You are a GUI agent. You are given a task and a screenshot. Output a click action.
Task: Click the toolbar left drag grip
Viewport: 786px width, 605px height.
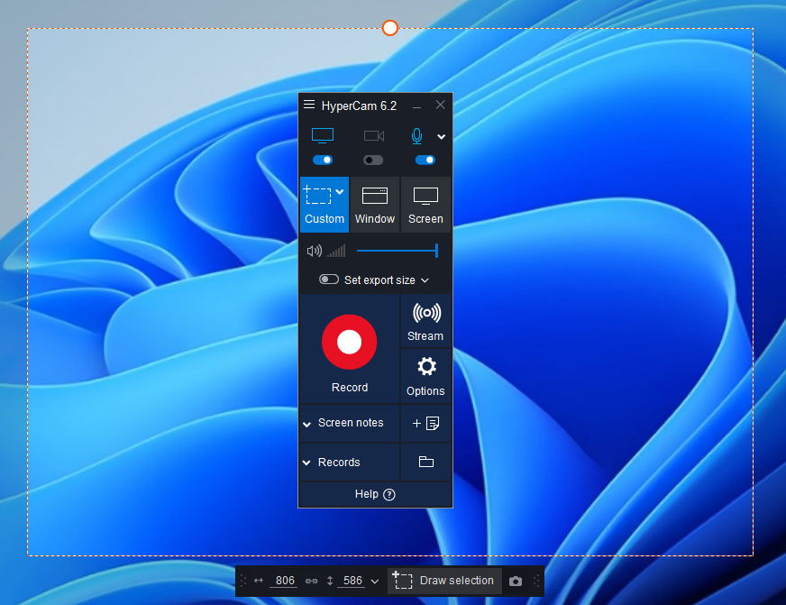point(243,581)
